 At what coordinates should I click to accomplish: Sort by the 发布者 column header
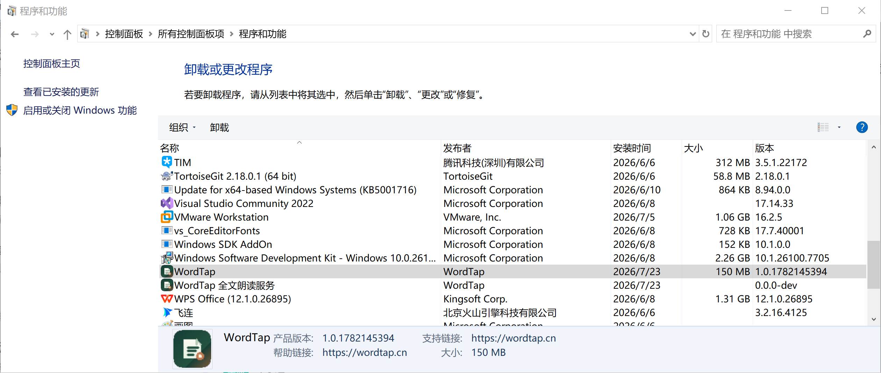[x=526, y=148]
